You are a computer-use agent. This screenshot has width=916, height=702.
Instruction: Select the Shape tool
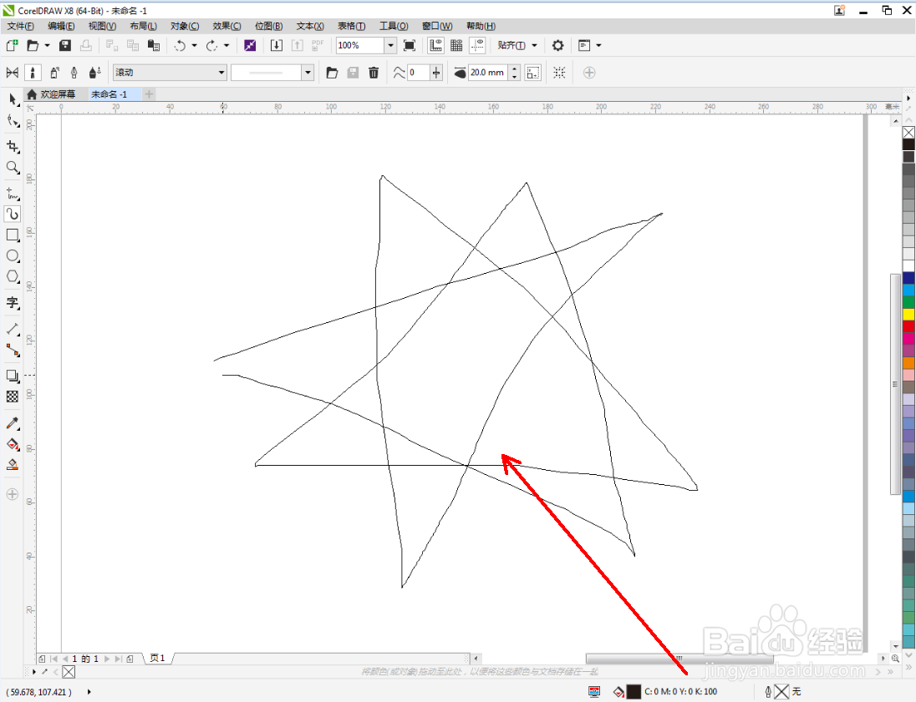point(13,121)
